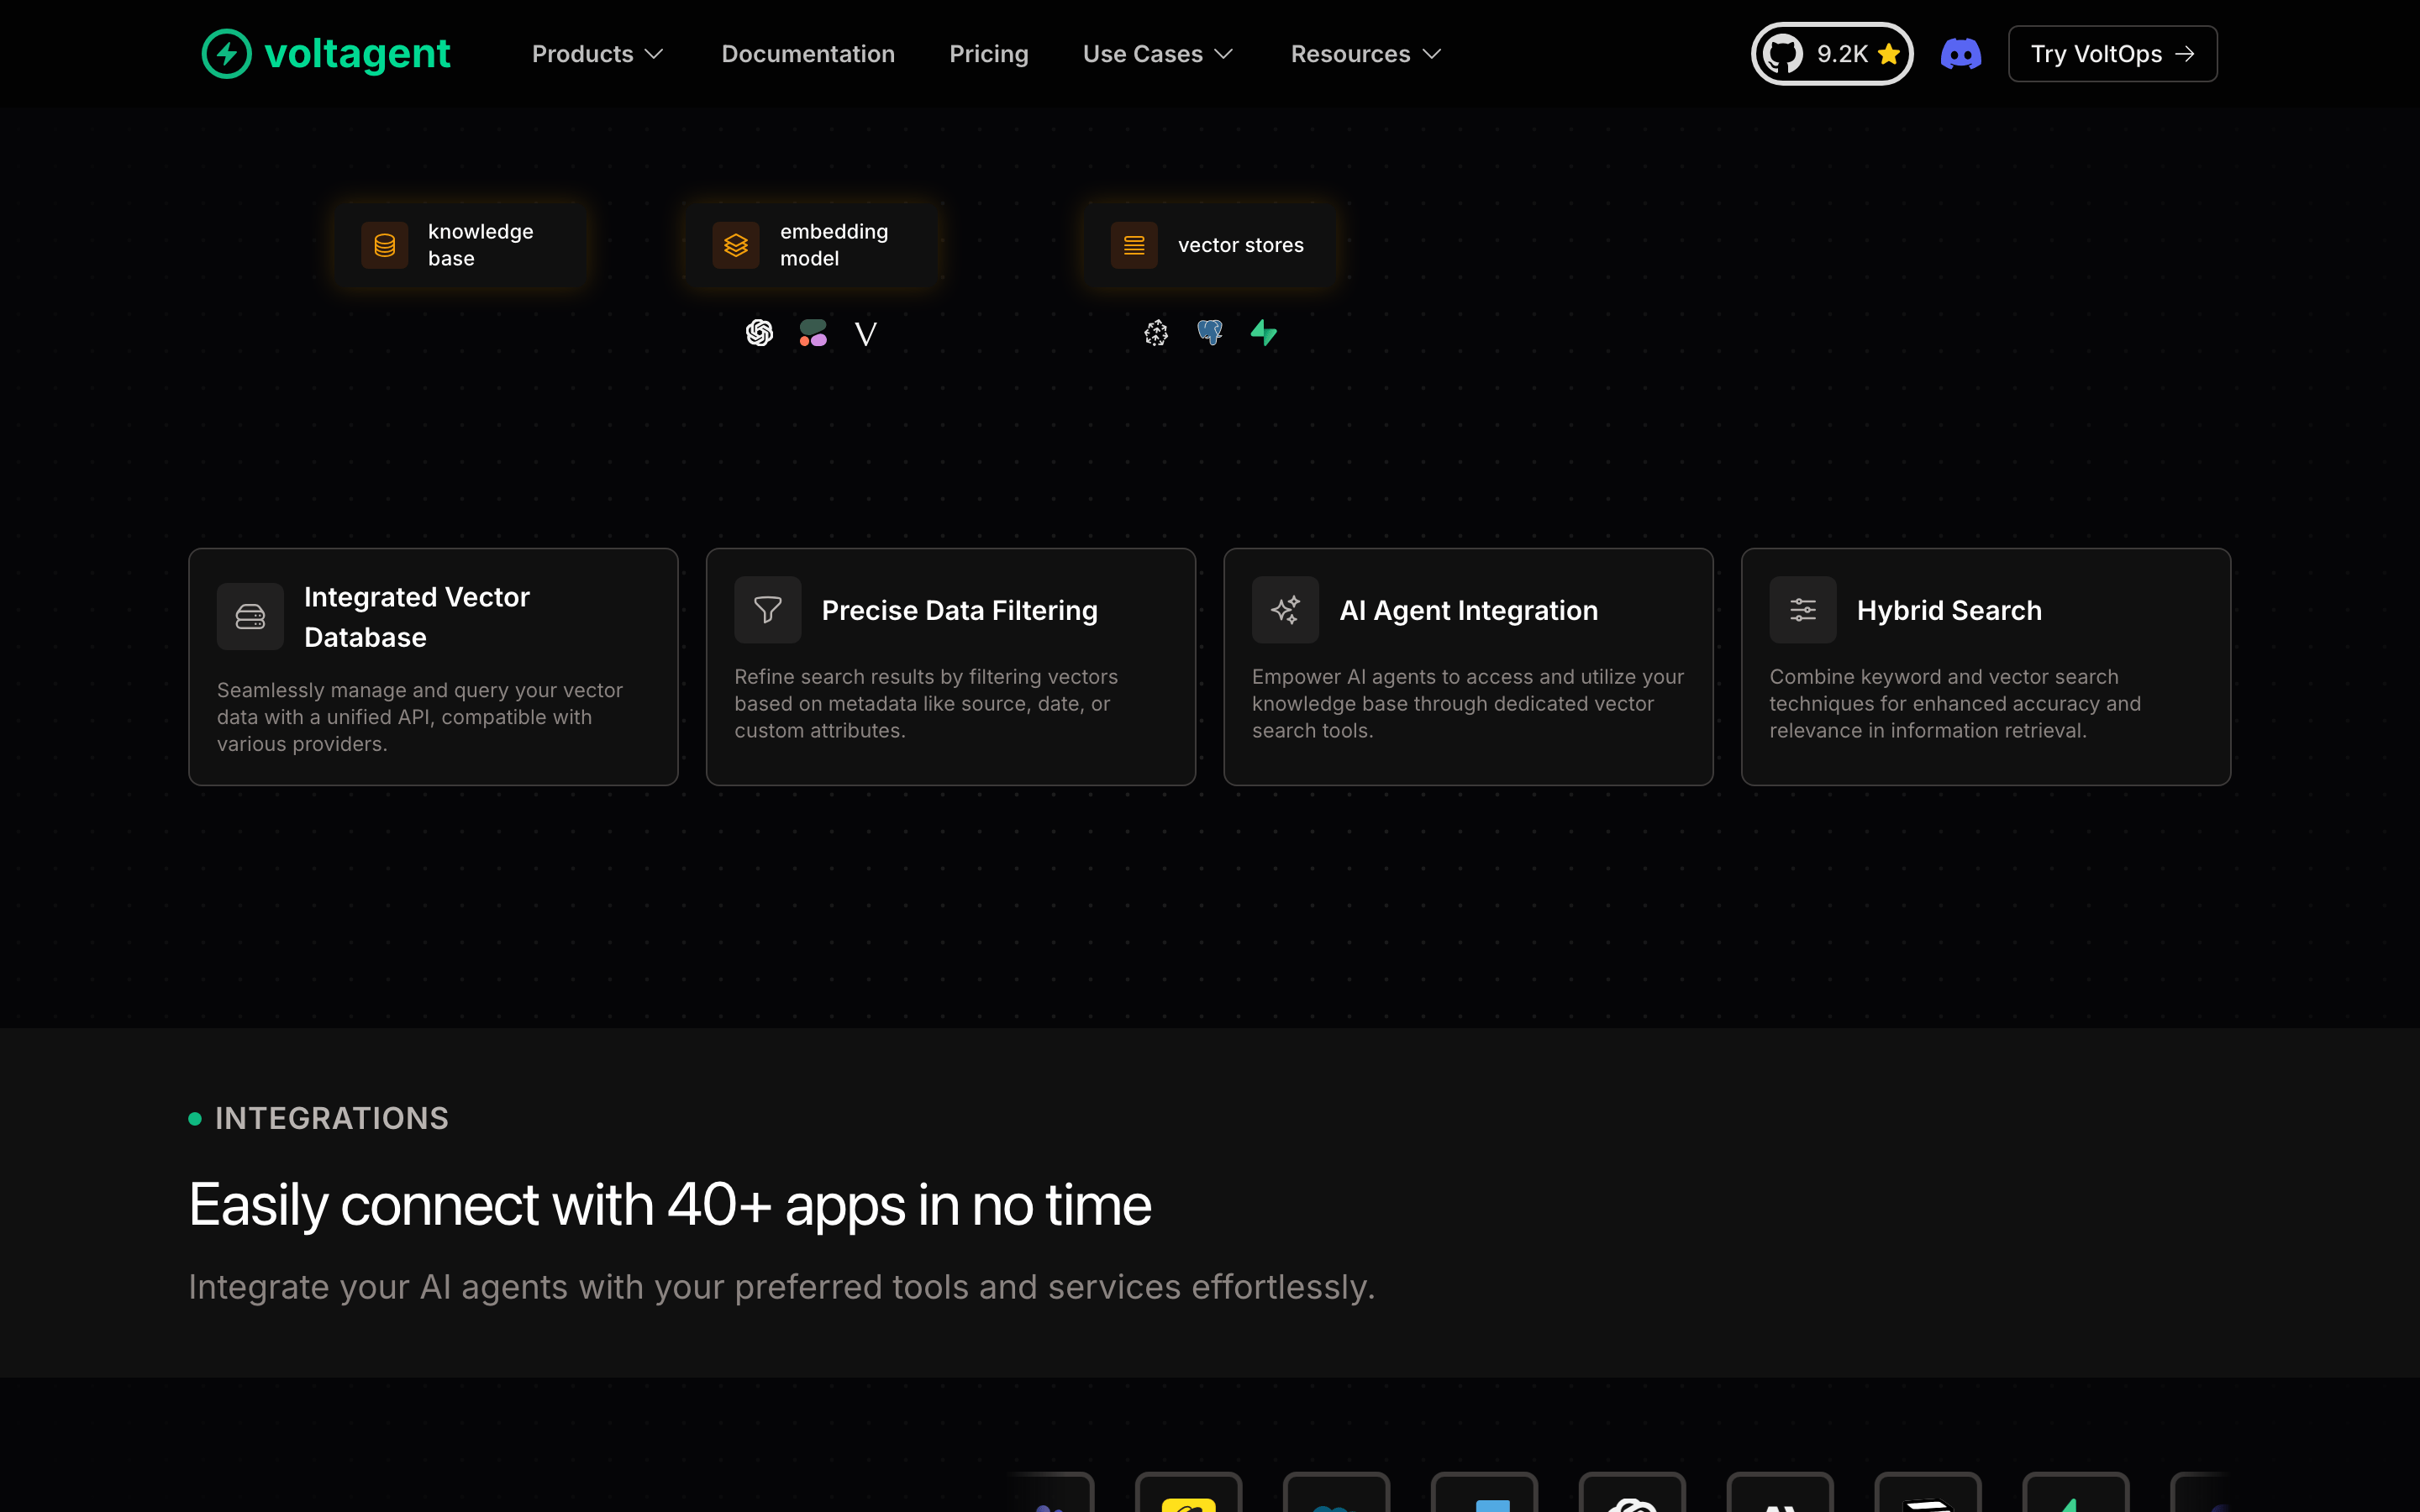Click the Hybrid Search sliders icon
The width and height of the screenshot is (2420, 1512).
click(1803, 610)
